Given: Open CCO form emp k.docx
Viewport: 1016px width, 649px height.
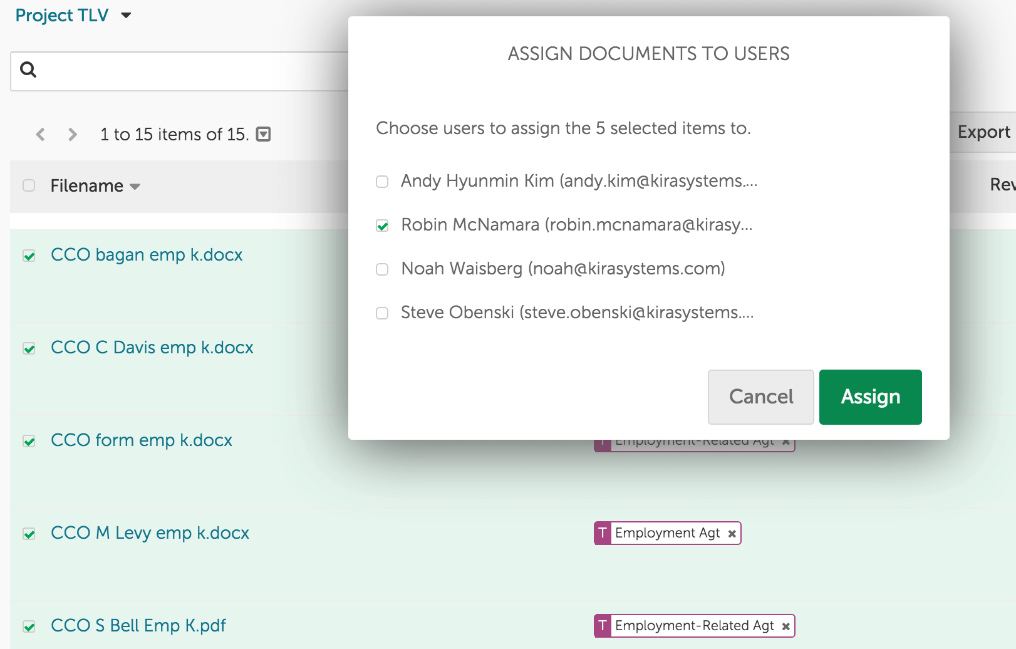Looking at the screenshot, I should [x=142, y=440].
